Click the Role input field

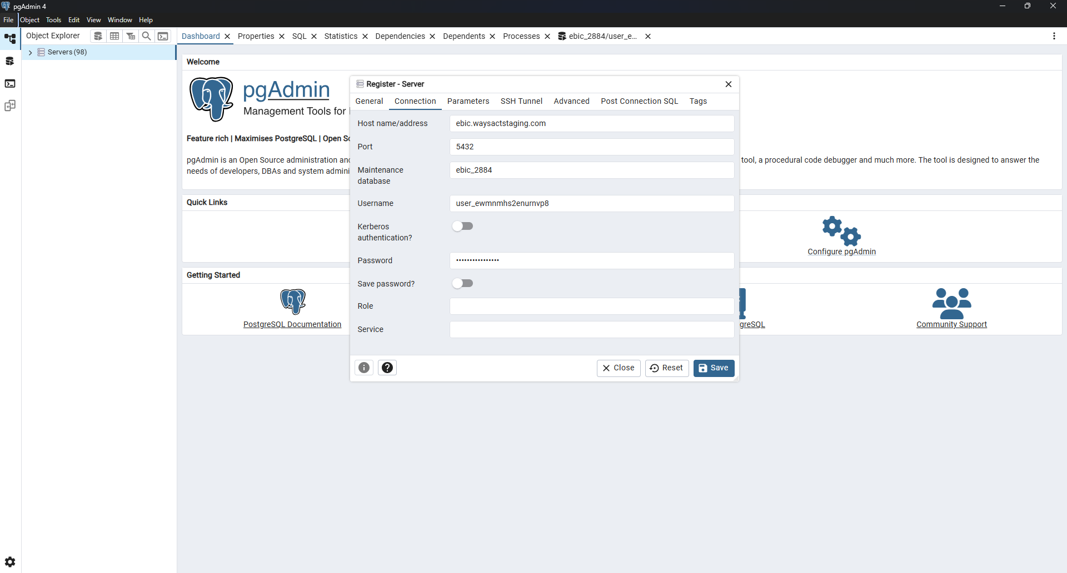pyautogui.click(x=591, y=306)
